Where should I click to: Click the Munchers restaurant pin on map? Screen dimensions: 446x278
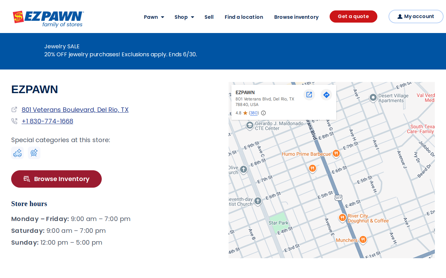tap(363, 239)
